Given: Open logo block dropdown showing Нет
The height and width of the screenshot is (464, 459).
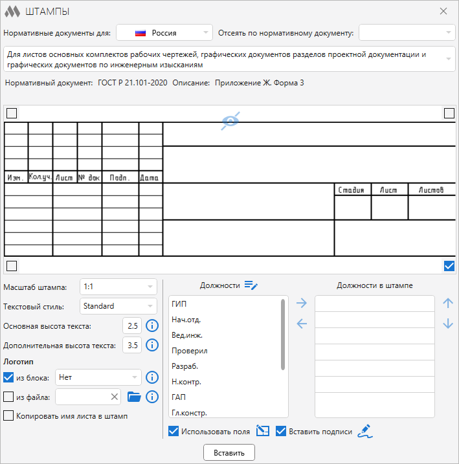Looking at the screenshot, I should [98, 377].
